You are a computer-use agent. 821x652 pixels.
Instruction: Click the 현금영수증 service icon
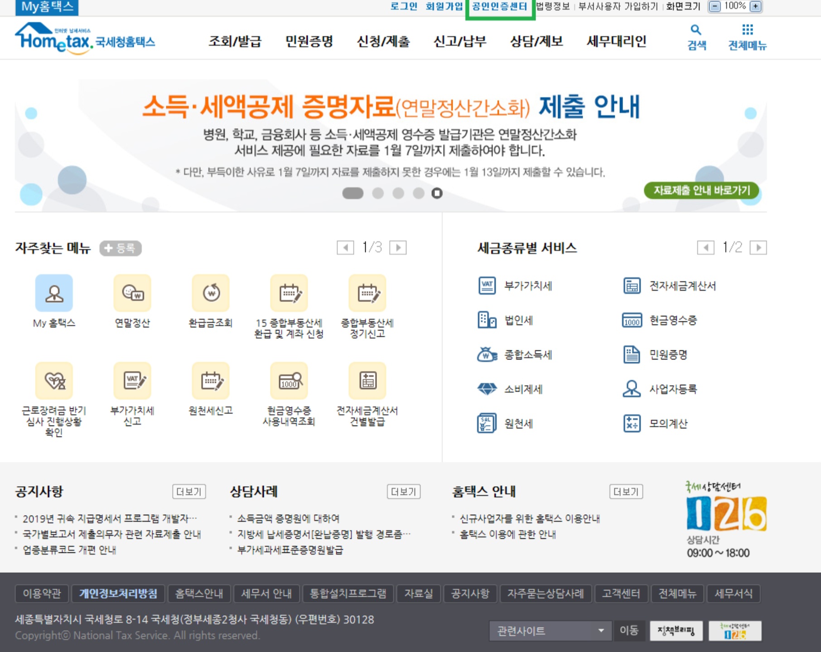coord(632,320)
